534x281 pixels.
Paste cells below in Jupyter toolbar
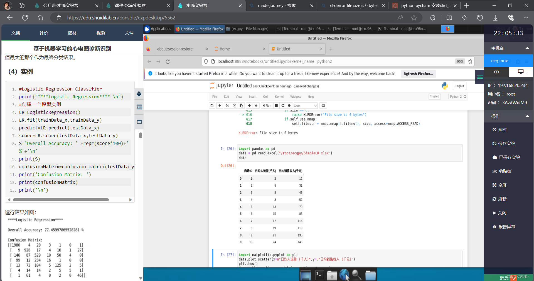(x=241, y=106)
